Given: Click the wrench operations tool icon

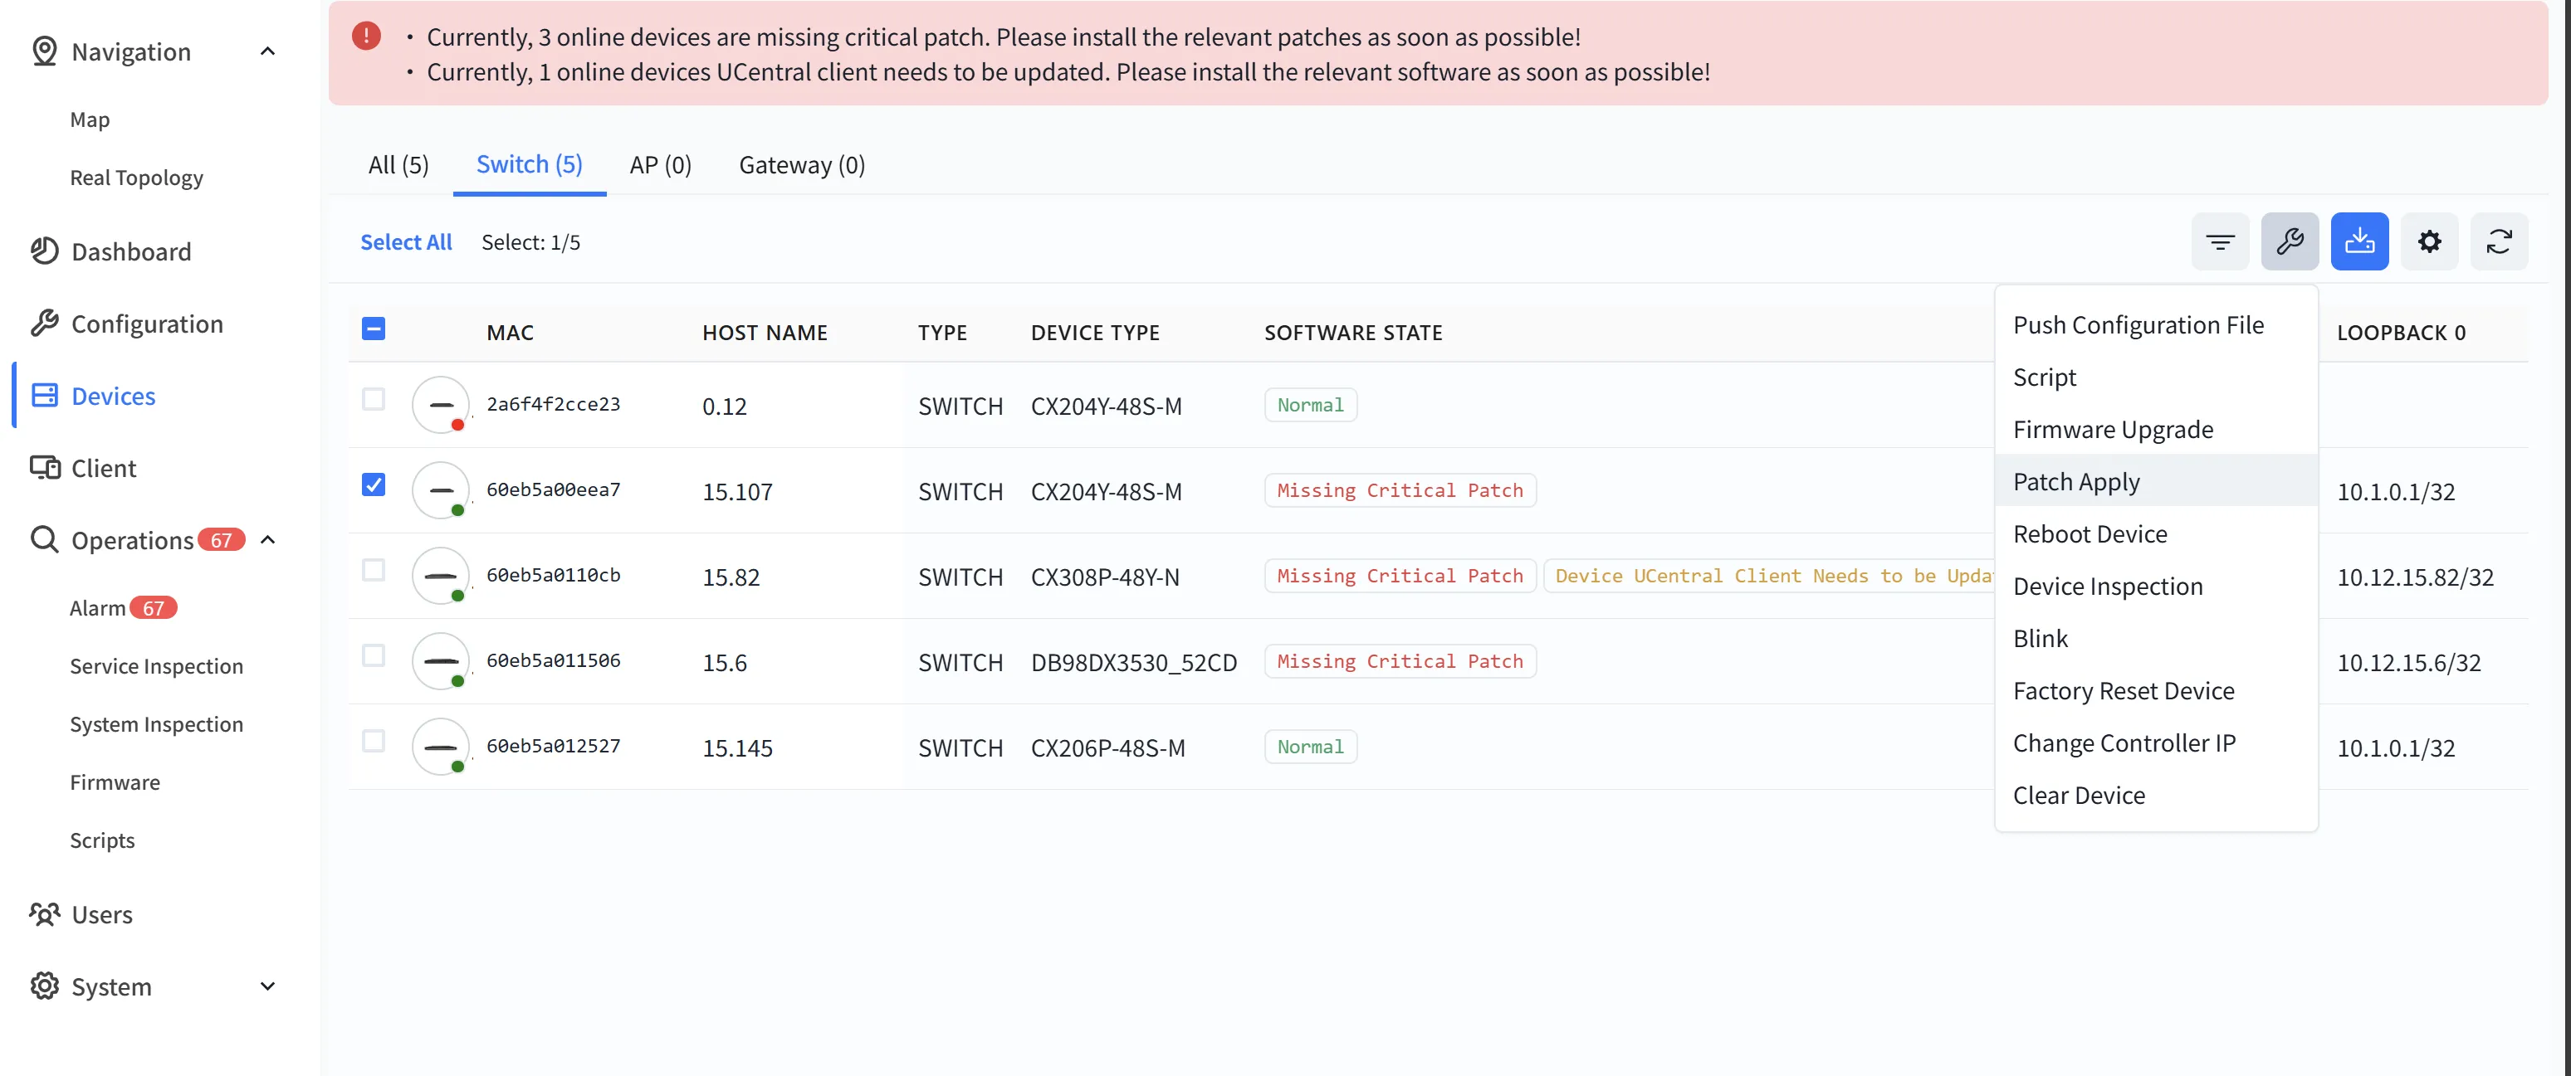Looking at the screenshot, I should [x=2290, y=241].
